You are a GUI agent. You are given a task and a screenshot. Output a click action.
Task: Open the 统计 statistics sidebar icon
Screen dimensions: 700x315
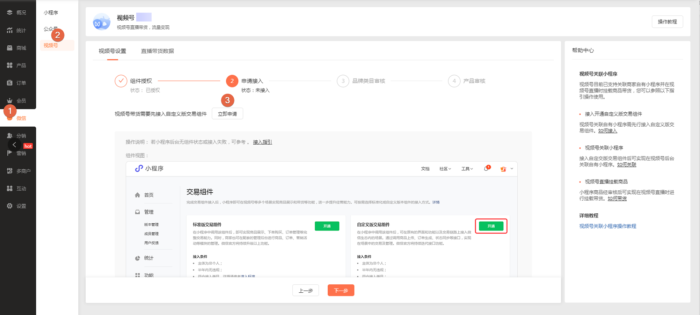point(10,30)
